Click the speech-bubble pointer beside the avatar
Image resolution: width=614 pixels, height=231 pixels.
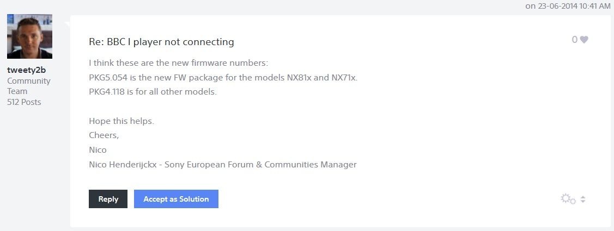click(68, 23)
